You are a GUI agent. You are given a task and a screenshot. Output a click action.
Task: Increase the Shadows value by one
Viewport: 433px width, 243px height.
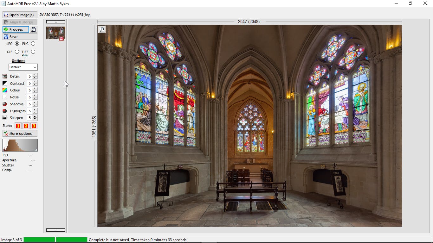35,103
